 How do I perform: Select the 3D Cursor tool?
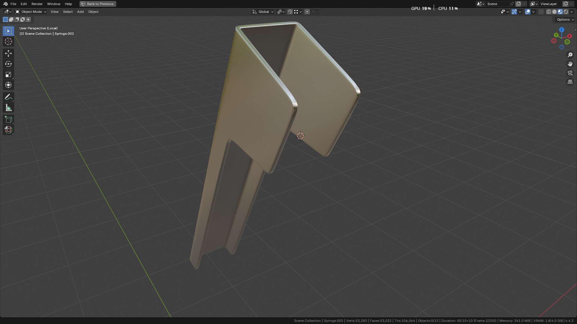click(x=8, y=41)
